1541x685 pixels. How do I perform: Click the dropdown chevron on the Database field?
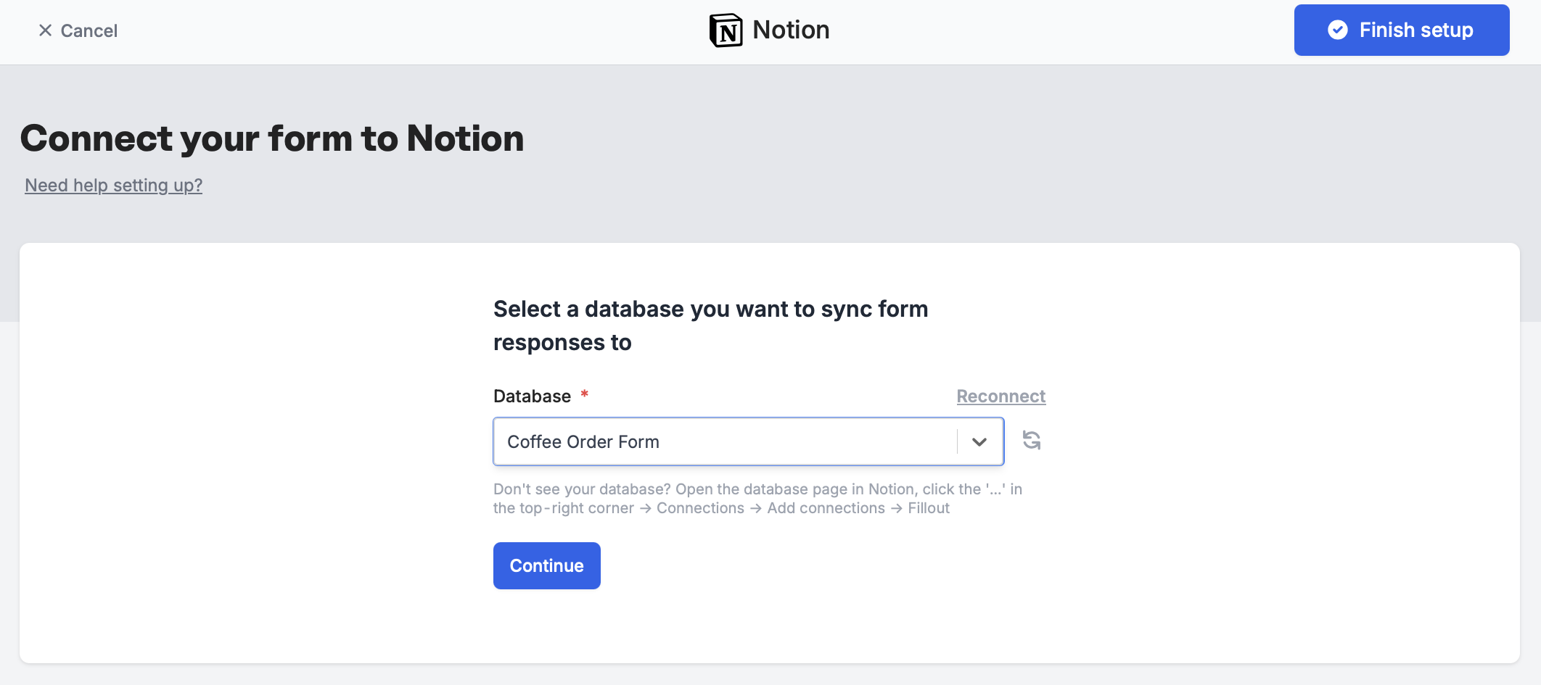(980, 441)
